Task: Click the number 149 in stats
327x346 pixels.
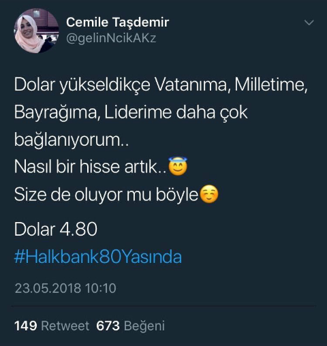Action: [x=25, y=326]
